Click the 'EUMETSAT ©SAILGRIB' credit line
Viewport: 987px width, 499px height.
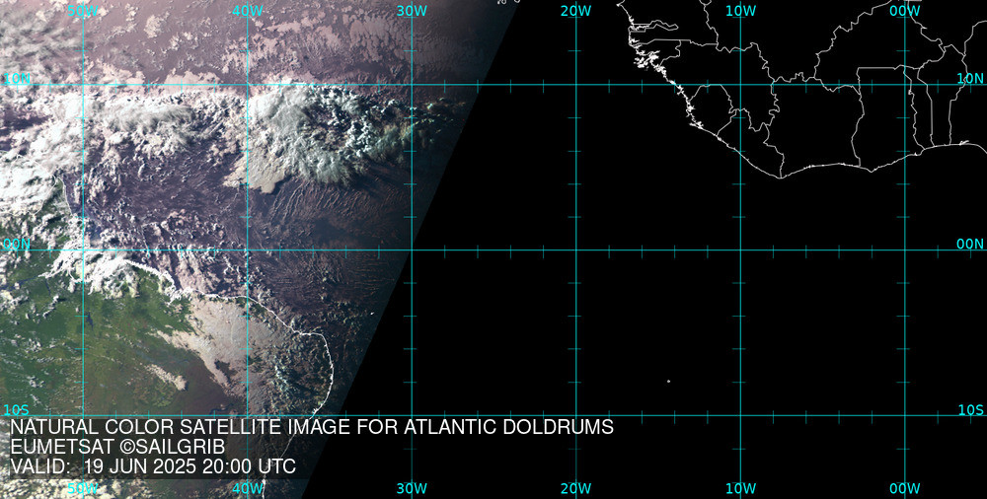117,447
